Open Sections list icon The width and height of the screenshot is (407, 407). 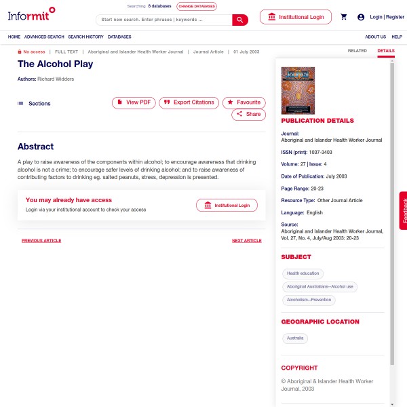click(20, 103)
